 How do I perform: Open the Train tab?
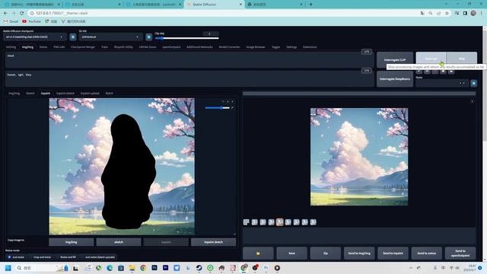[105, 47]
